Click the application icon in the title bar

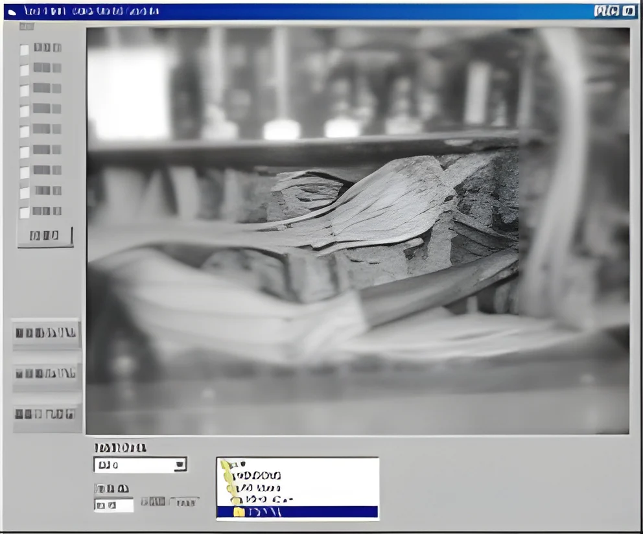click(x=12, y=12)
